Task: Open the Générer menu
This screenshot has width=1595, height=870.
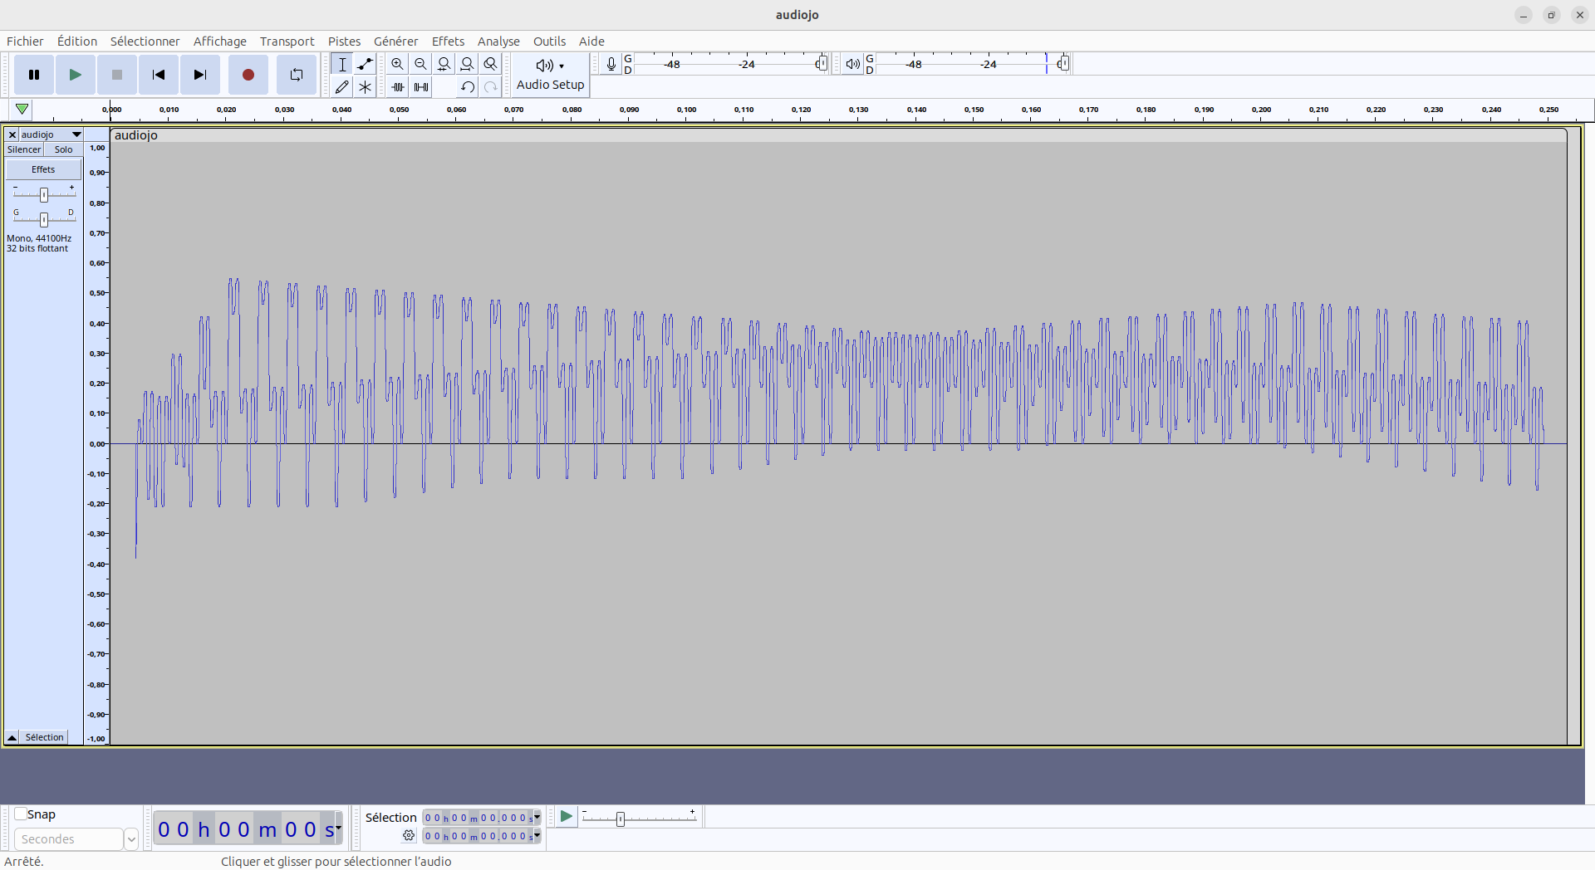Action: tap(395, 42)
